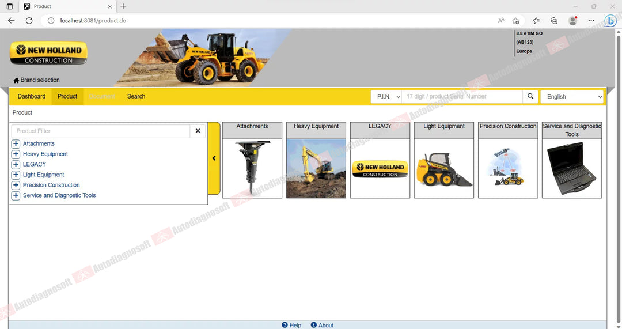This screenshot has width=622, height=329.
Task: Open browser profile avatar
Action: (x=572, y=21)
